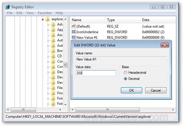Click the New Value #1 DWORD icon

74,37
